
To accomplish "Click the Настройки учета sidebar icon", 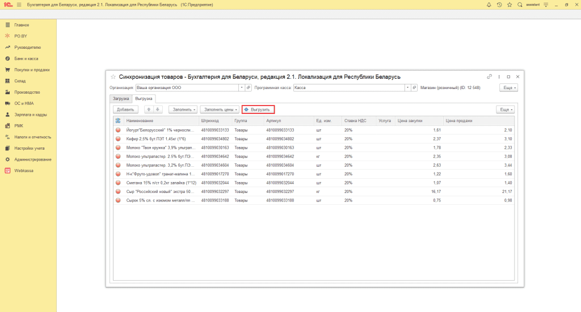I will [7, 148].
